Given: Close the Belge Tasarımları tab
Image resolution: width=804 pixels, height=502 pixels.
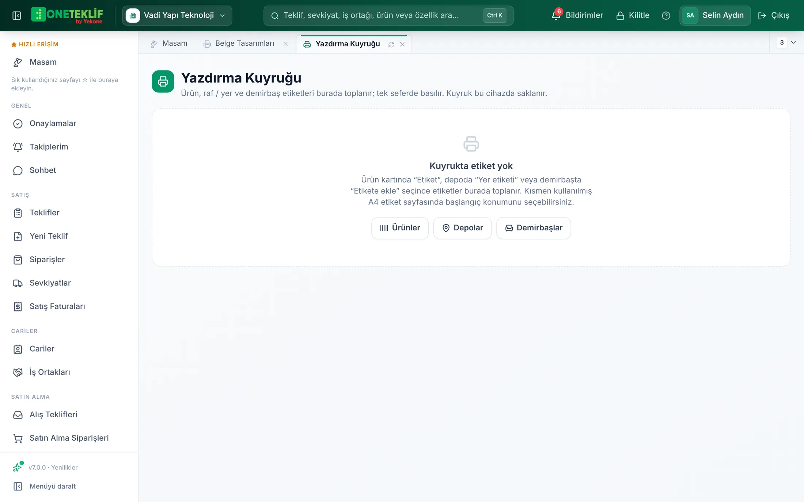Looking at the screenshot, I should click(286, 44).
